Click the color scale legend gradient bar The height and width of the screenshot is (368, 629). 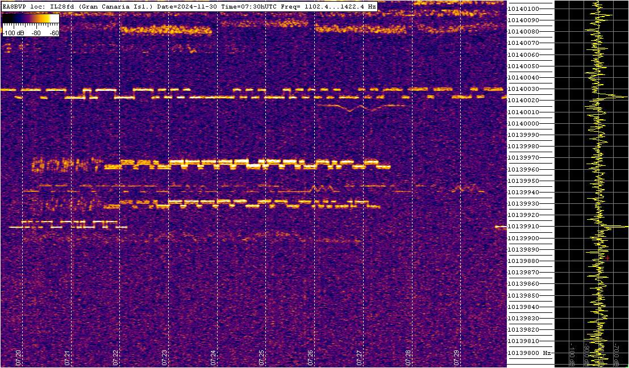31,18
